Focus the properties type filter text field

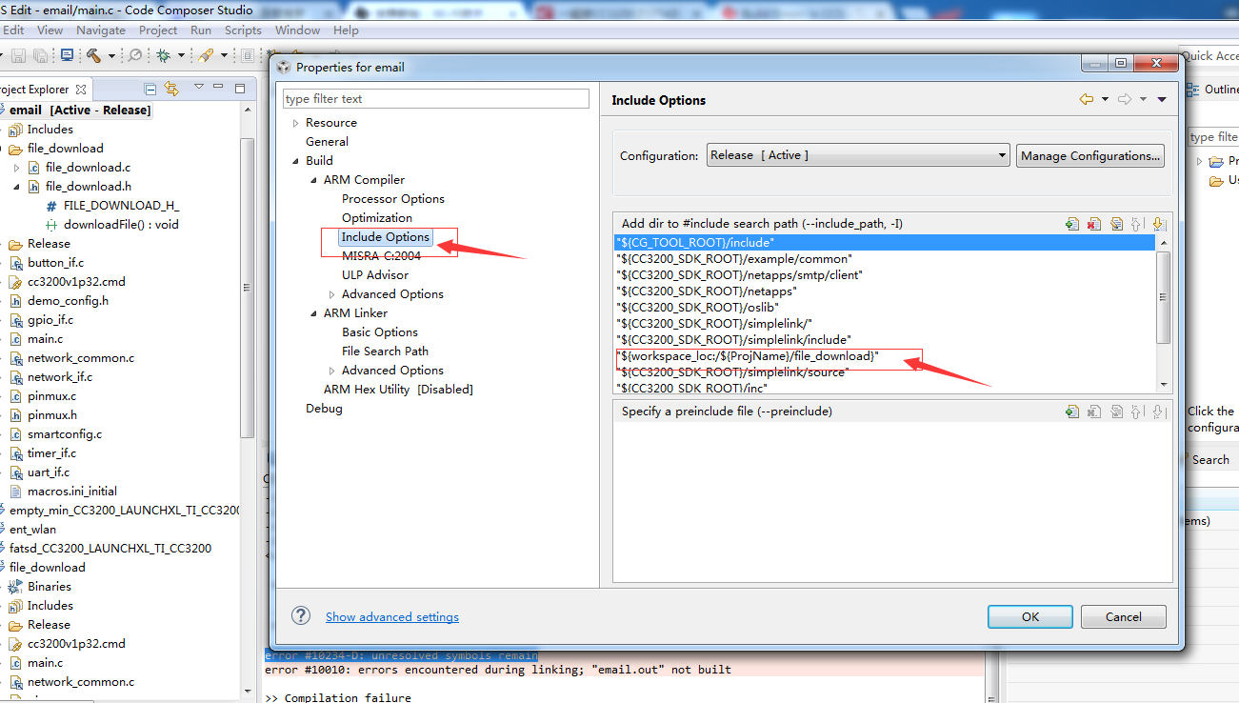click(436, 98)
